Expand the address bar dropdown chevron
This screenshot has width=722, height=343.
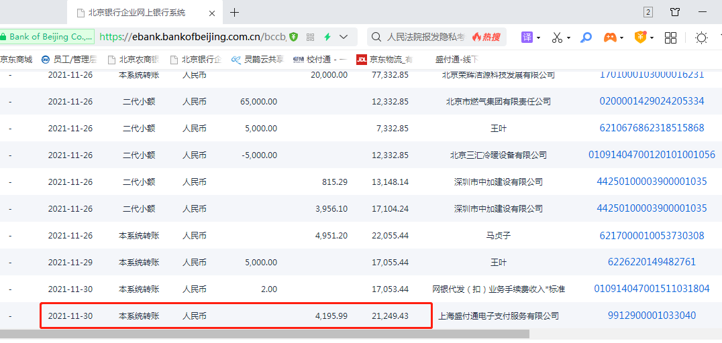(x=344, y=37)
